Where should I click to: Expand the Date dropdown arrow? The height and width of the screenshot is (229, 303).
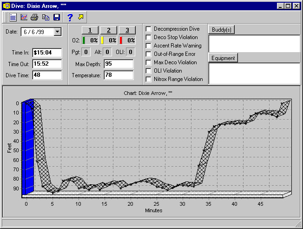point(58,32)
